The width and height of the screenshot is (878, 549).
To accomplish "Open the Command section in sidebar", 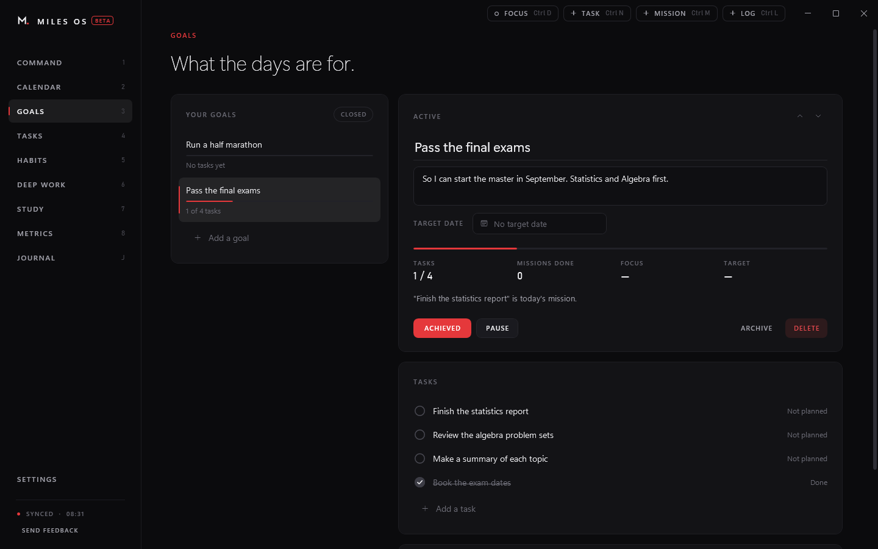I will point(70,63).
